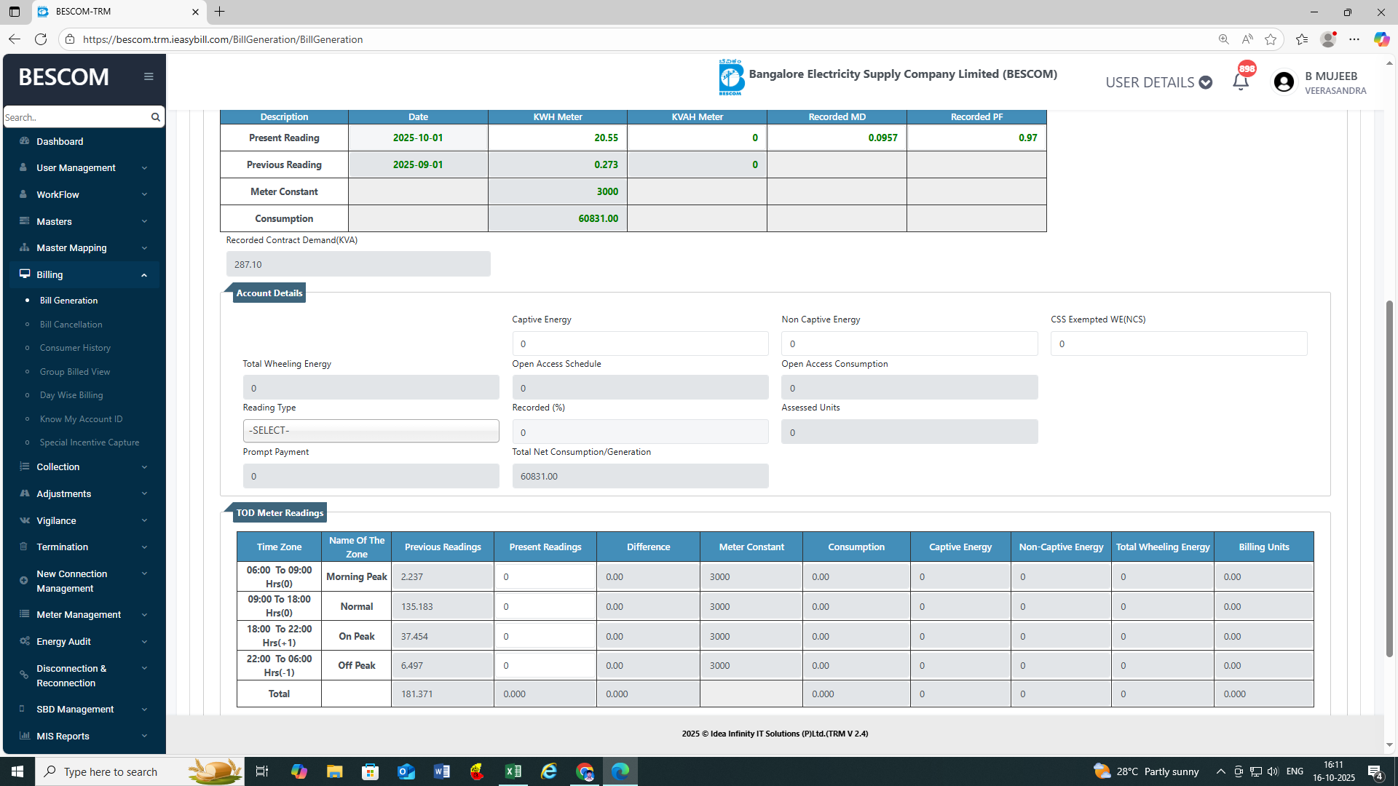Open Excel from the Windows taskbar
Screen dimensions: 1398x786
coord(513,771)
